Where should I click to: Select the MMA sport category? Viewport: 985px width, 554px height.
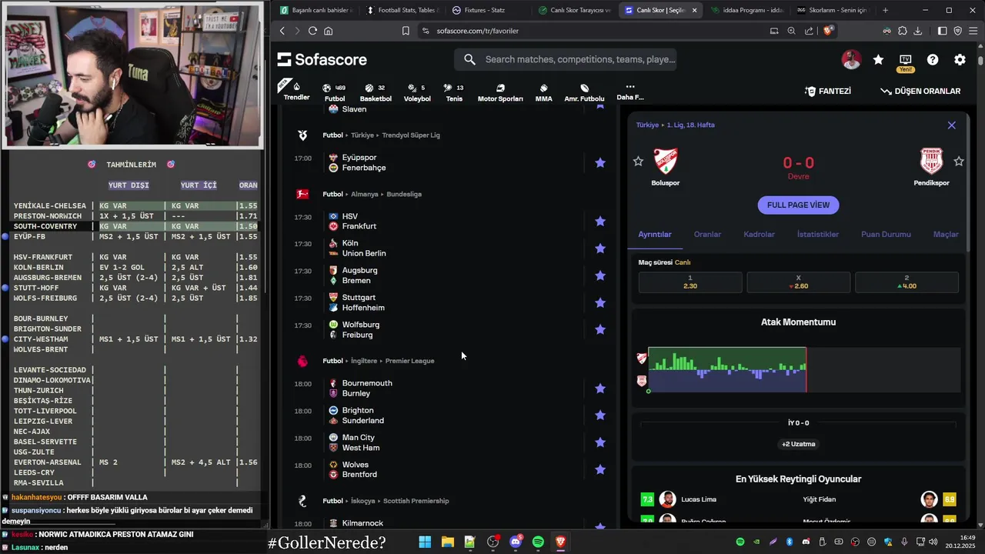[x=543, y=92]
